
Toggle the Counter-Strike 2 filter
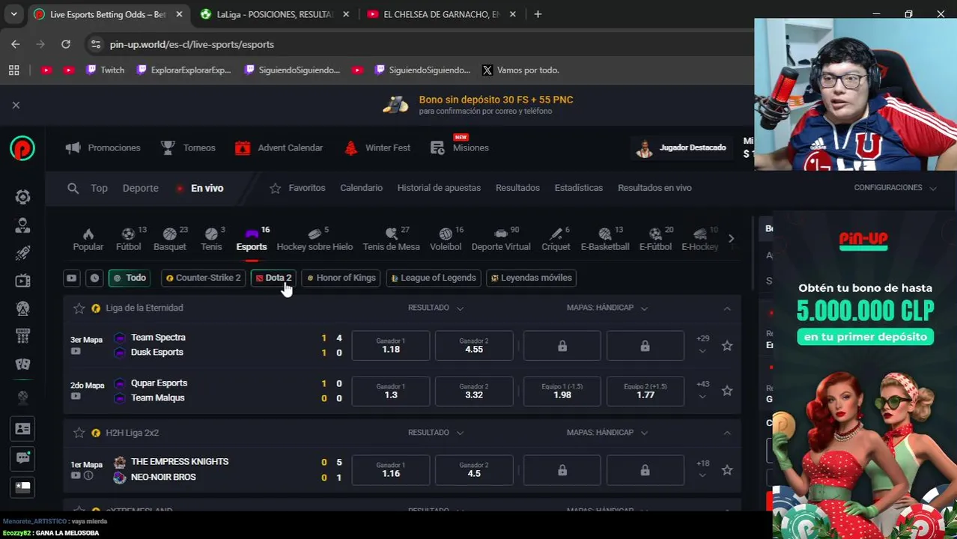204,278
